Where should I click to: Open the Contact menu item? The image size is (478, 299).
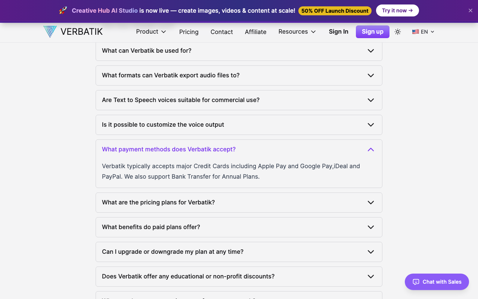pyautogui.click(x=222, y=32)
